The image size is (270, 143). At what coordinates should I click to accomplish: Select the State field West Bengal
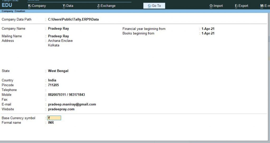point(58,71)
